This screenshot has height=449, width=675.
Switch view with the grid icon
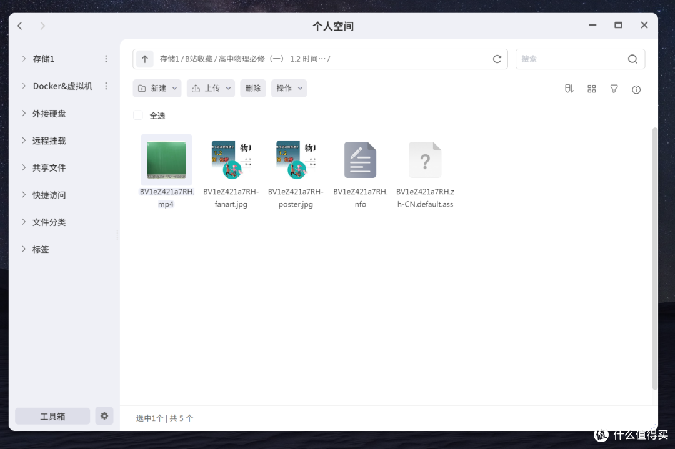[x=591, y=89]
